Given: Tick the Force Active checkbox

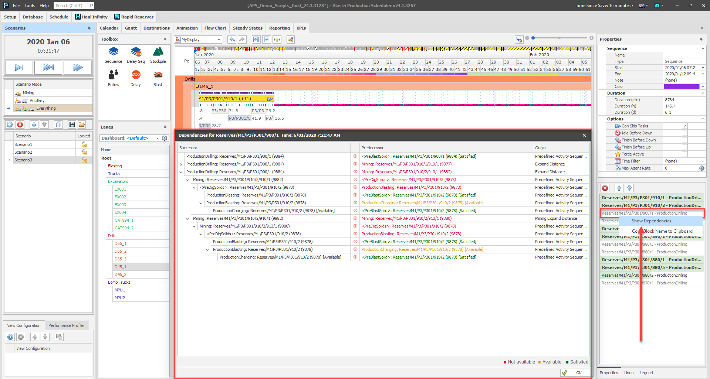Looking at the screenshot, I should 684,154.
